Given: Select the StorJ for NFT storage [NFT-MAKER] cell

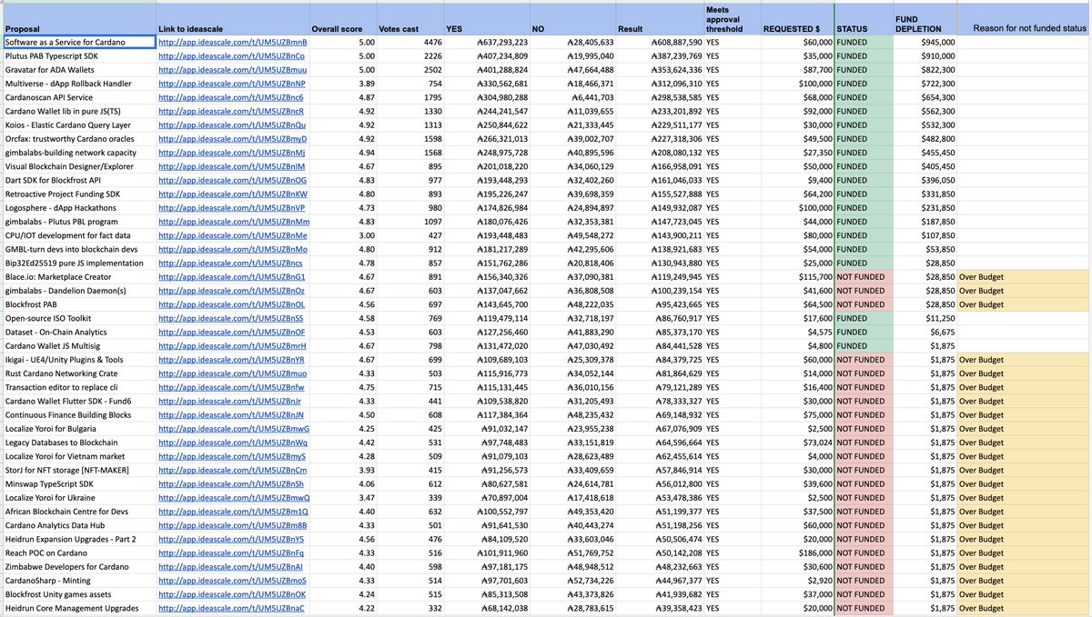Looking at the screenshot, I should pos(77,471).
